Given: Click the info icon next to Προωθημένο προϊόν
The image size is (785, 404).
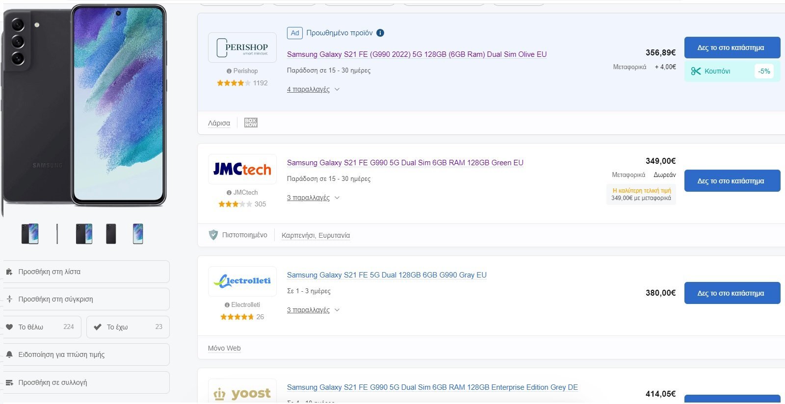Looking at the screenshot, I should click(380, 33).
